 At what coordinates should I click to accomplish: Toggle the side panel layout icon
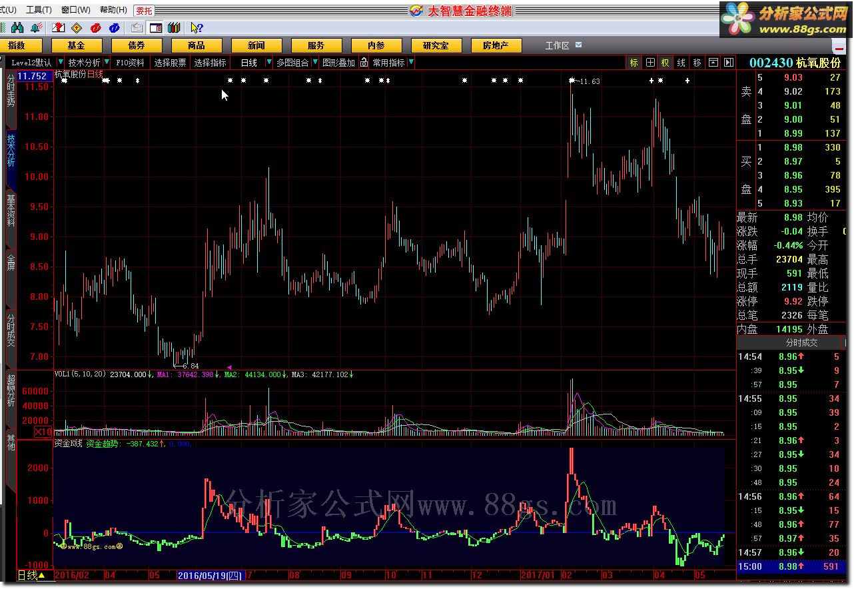[x=155, y=27]
